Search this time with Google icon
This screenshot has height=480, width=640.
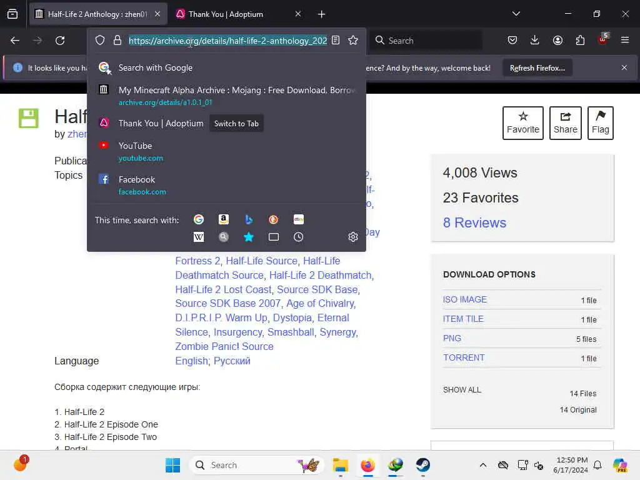(198, 219)
